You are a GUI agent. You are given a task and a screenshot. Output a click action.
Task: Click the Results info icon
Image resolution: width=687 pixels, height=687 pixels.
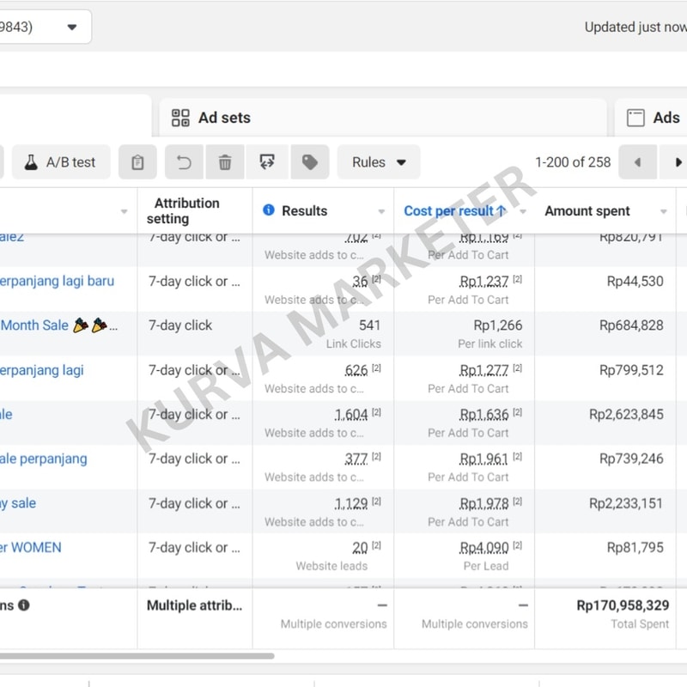pyautogui.click(x=269, y=210)
